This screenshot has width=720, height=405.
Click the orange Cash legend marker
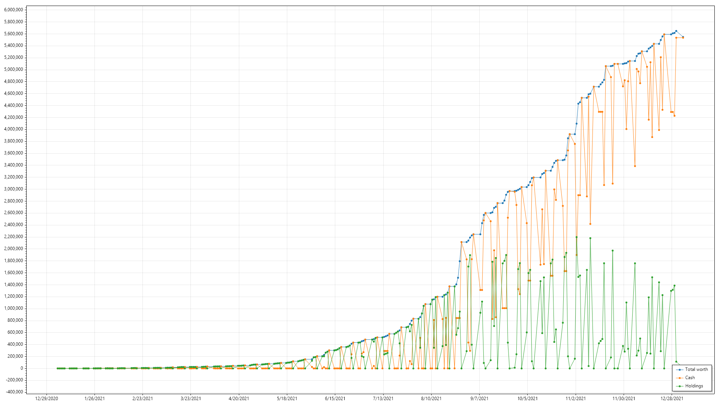click(679, 378)
